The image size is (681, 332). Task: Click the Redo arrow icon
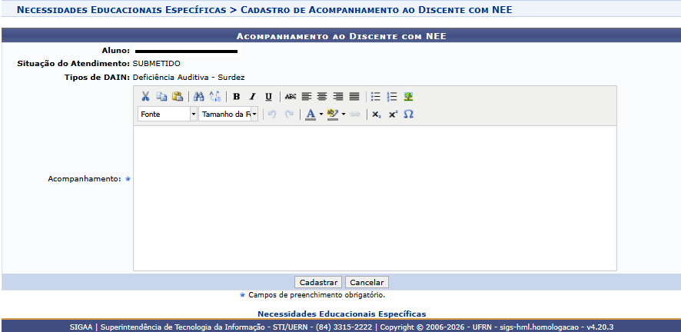click(289, 115)
